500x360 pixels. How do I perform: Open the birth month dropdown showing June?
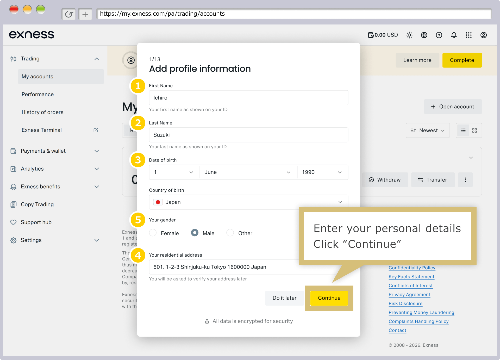(248, 172)
